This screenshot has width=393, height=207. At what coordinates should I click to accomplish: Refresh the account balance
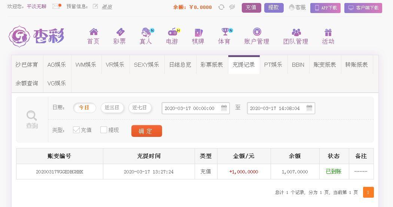tap(221, 7)
